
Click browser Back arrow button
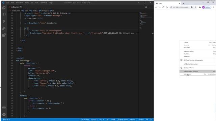156,7
